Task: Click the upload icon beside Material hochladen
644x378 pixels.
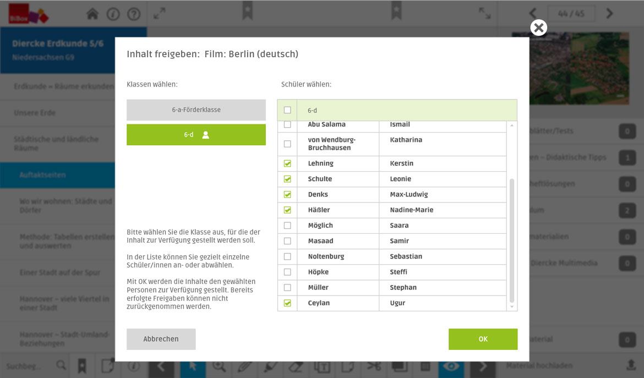Action: point(631,365)
